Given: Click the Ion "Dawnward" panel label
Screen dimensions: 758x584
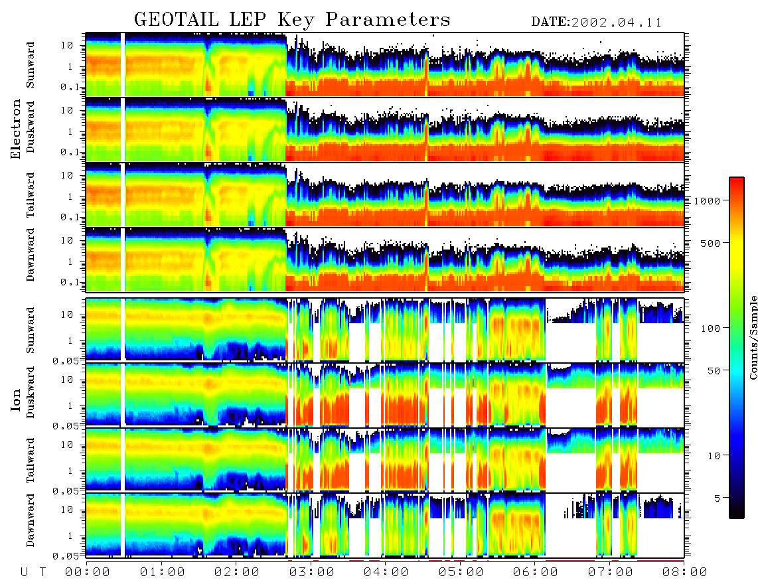Looking at the screenshot, I should [x=31, y=520].
